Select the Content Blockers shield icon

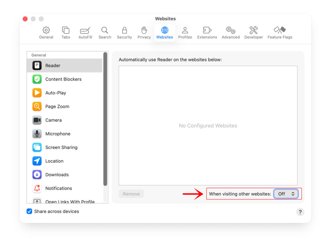pos(37,79)
